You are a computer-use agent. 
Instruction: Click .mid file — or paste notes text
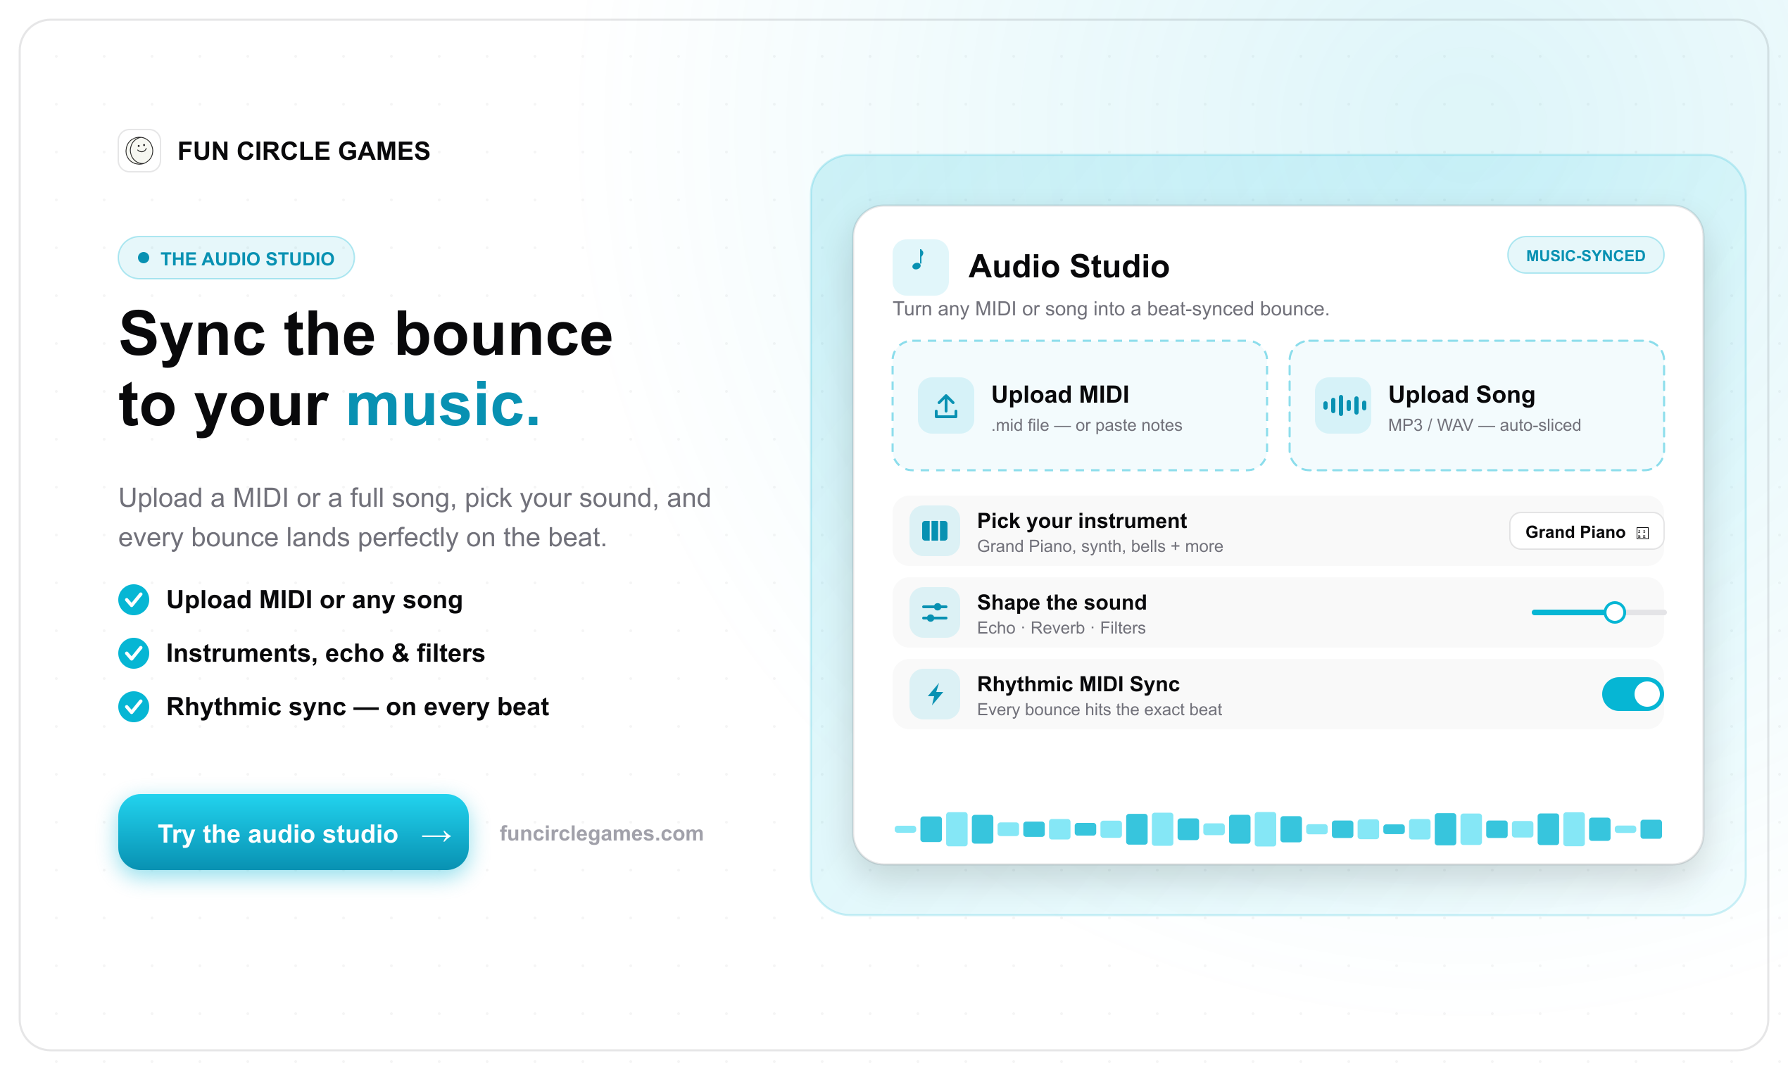pyautogui.click(x=1086, y=425)
